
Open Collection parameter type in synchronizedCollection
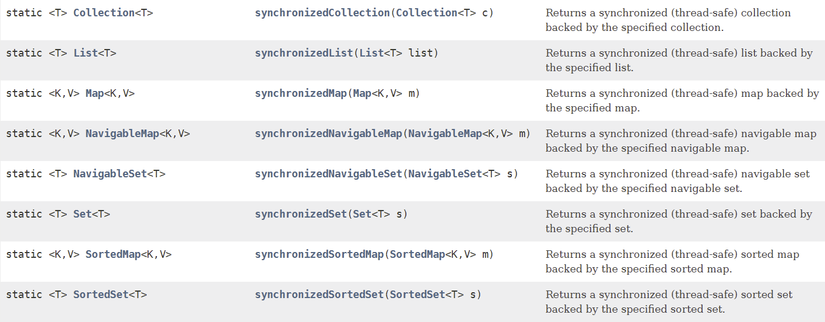(x=426, y=13)
